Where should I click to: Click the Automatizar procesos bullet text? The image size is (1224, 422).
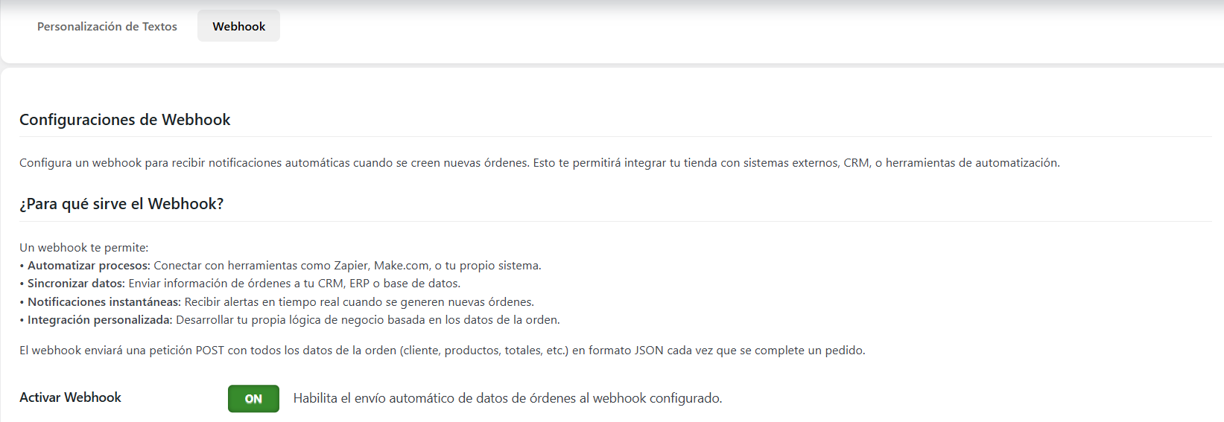(281, 266)
